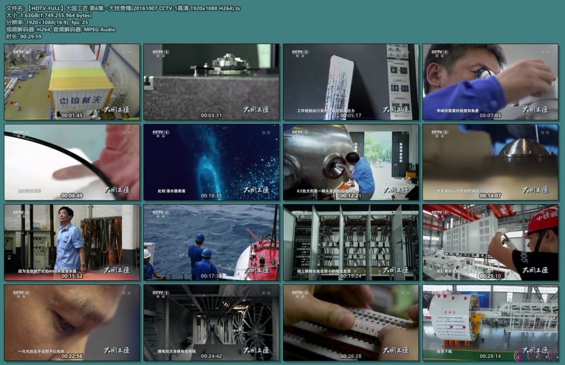Click the file name line ending in H264).ts
565x365 pixels.
point(123,8)
